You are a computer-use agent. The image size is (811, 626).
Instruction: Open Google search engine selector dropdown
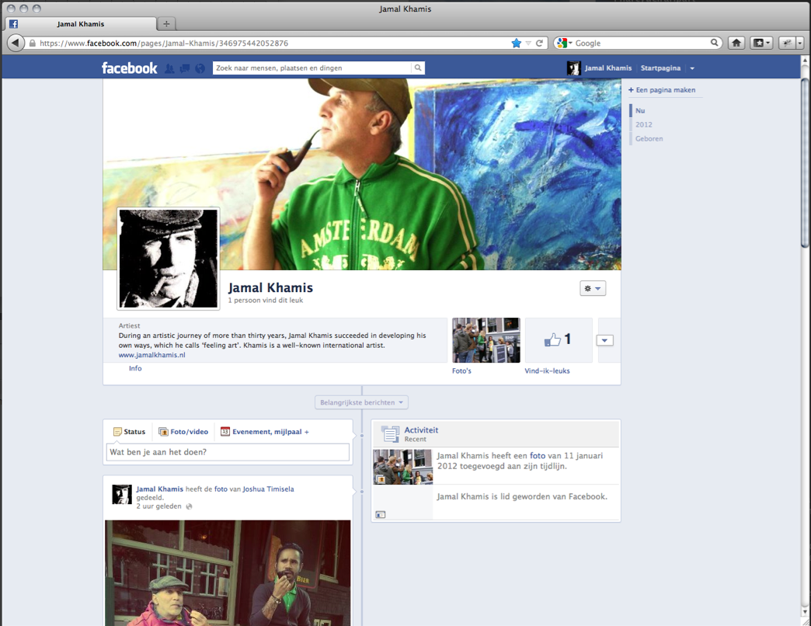(564, 43)
